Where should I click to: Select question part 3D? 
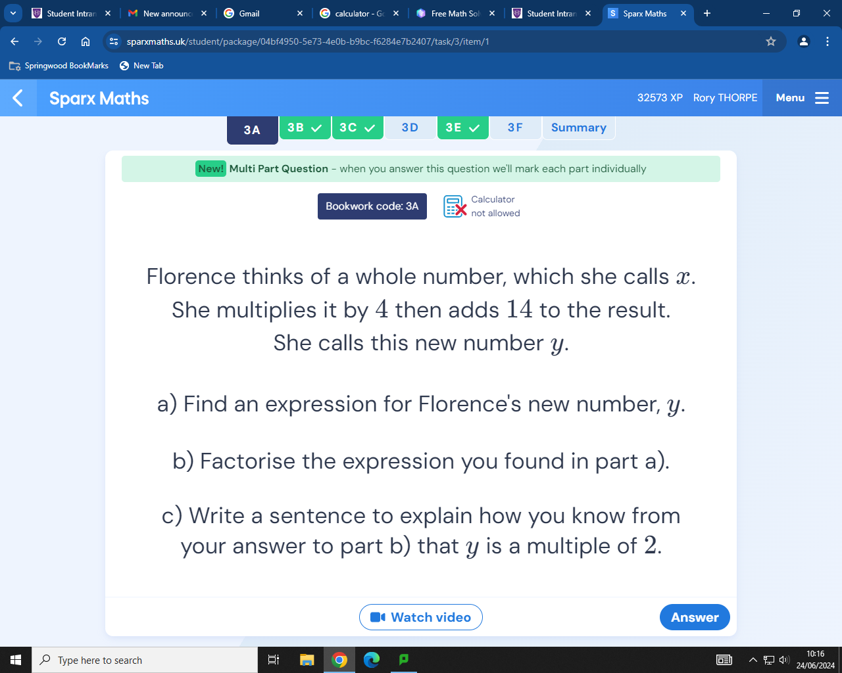coord(410,128)
